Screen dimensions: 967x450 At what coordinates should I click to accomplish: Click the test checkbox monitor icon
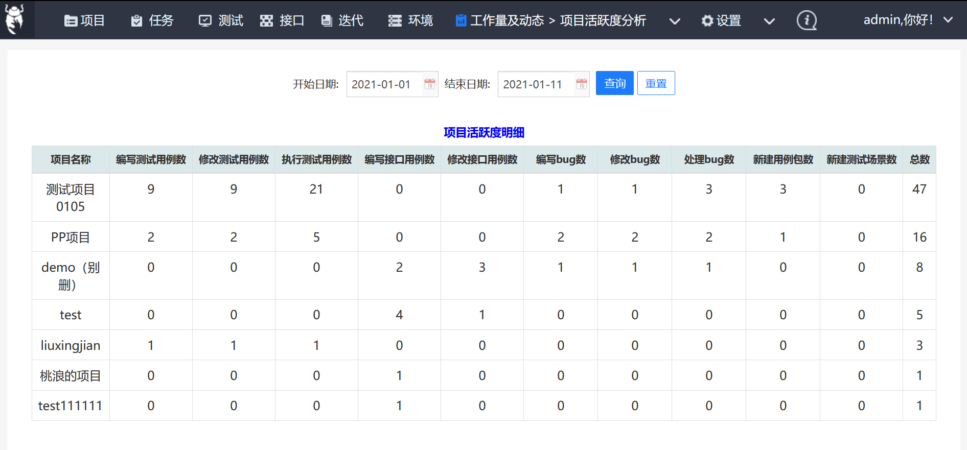click(x=205, y=20)
